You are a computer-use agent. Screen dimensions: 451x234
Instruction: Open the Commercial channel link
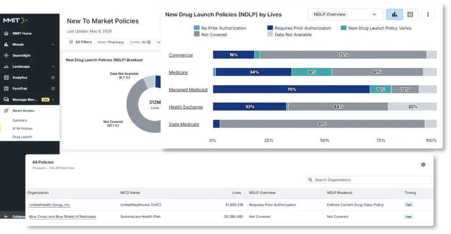(181, 55)
